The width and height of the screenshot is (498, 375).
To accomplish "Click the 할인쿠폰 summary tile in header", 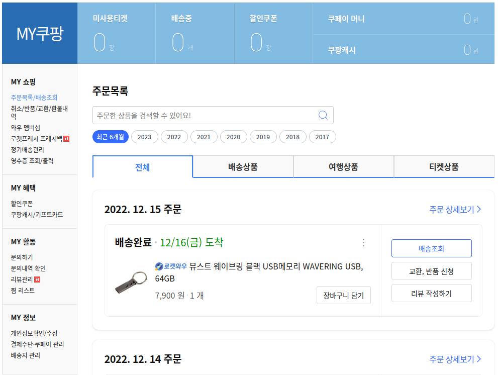I will pyautogui.click(x=273, y=33).
